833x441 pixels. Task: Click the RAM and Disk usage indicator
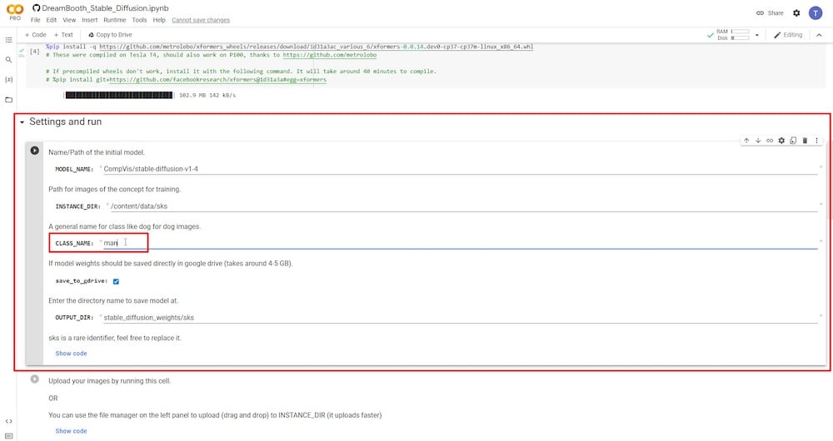pyautogui.click(x=733, y=35)
